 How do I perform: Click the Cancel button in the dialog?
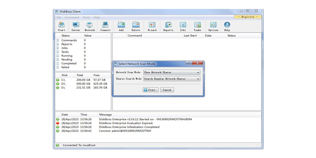[167, 90]
